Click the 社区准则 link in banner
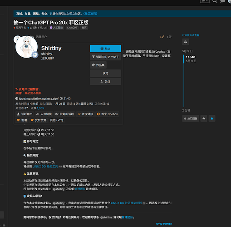 [x=90, y=14]
